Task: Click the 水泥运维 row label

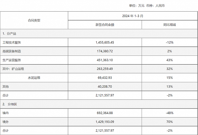Action: [x=34, y=78]
